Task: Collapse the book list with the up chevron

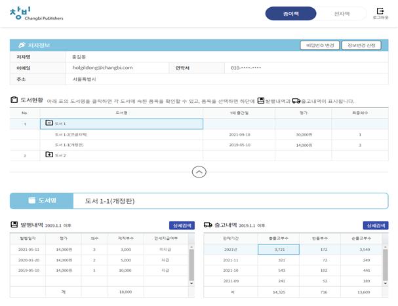Action: pos(199,172)
